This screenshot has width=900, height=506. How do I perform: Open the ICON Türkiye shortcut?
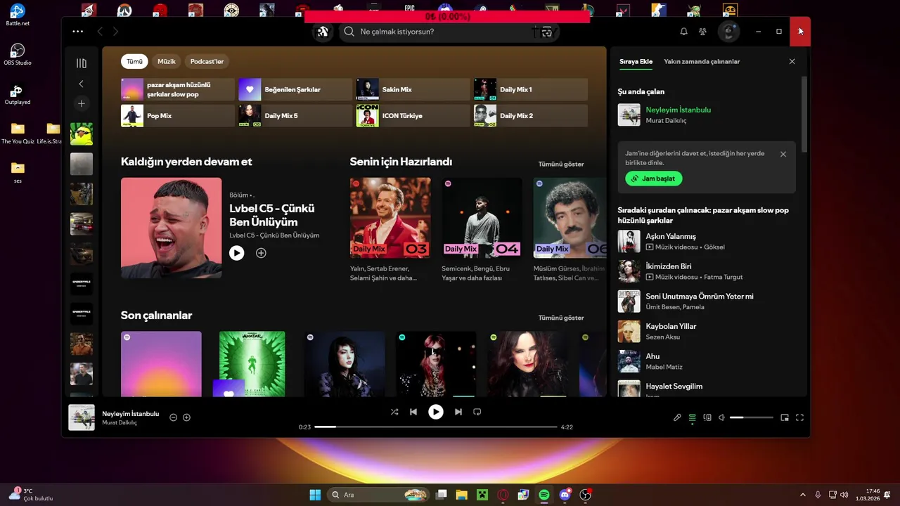point(413,115)
